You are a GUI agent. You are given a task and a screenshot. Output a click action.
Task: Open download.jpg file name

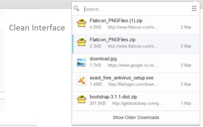coord(103,59)
